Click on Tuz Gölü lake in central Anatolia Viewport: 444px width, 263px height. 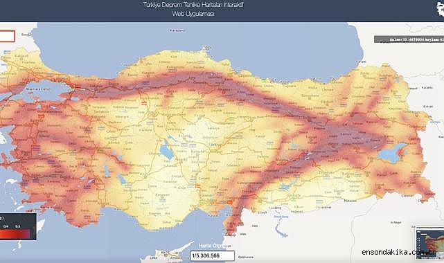pyautogui.click(x=166, y=150)
